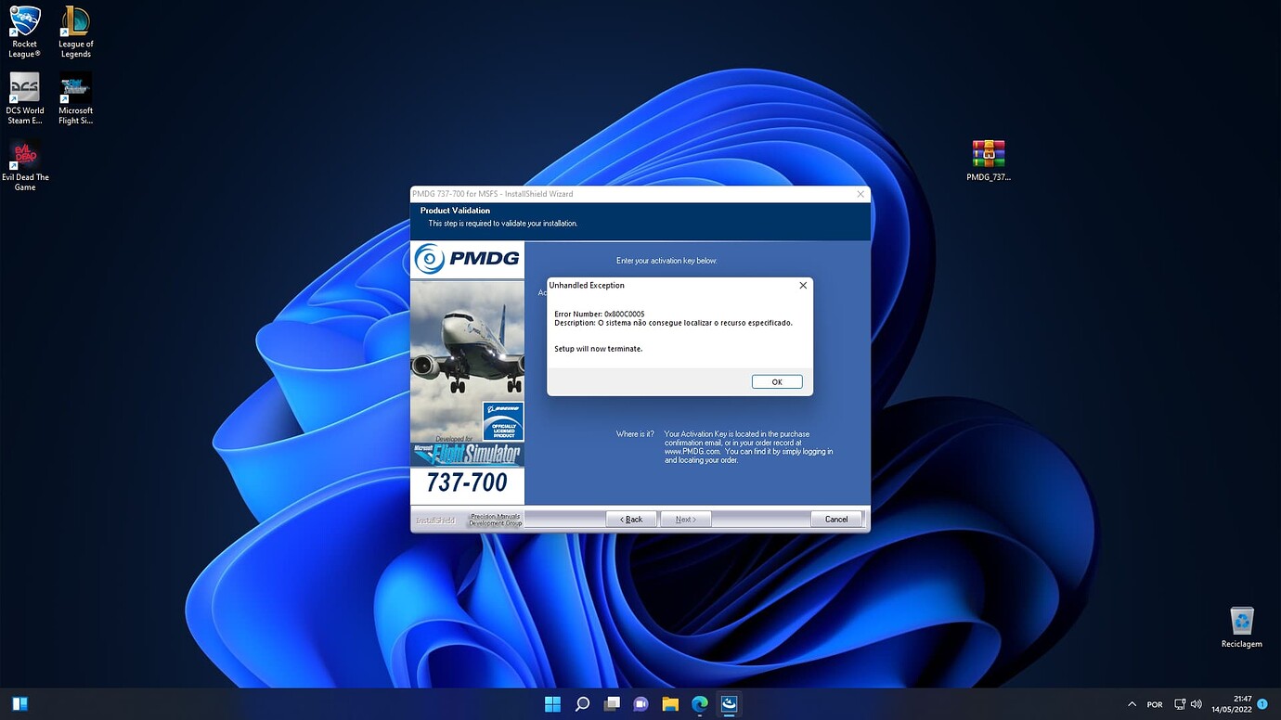Cancel the PMDG 737-700 installation
The image size is (1281, 720).
pos(836,520)
